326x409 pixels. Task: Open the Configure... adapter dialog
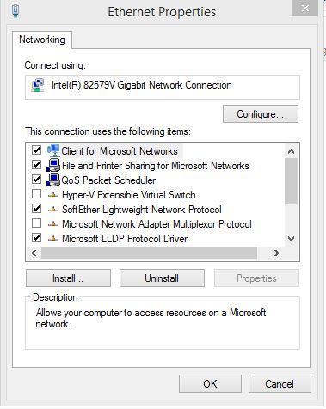[x=261, y=114]
